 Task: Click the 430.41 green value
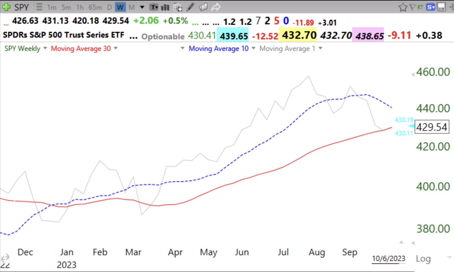tap(202, 35)
